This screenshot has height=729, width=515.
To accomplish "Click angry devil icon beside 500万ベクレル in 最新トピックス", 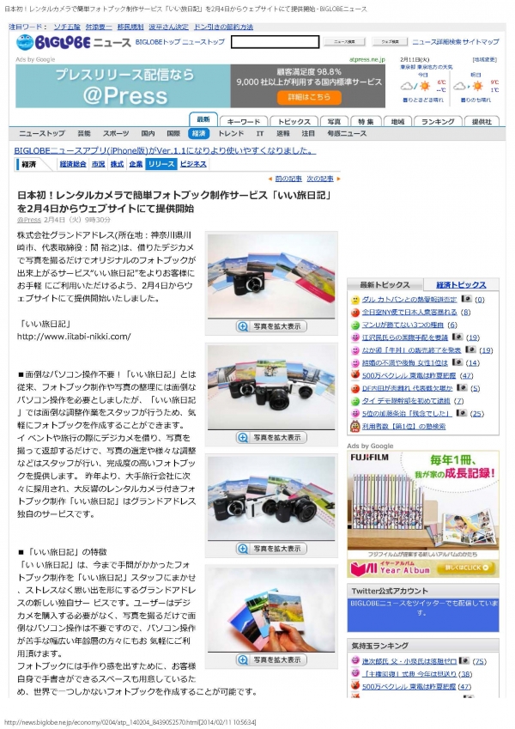I will click(x=355, y=374).
